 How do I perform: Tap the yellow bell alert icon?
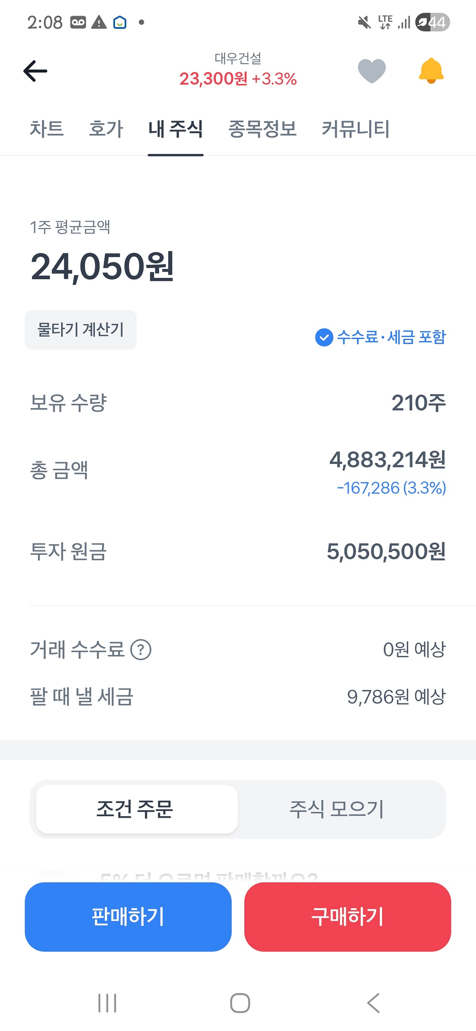pyautogui.click(x=431, y=71)
